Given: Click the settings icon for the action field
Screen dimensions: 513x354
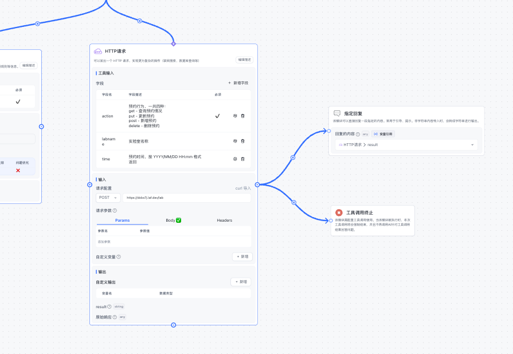Looking at the screenshot, I should click(x=235, y=116).
